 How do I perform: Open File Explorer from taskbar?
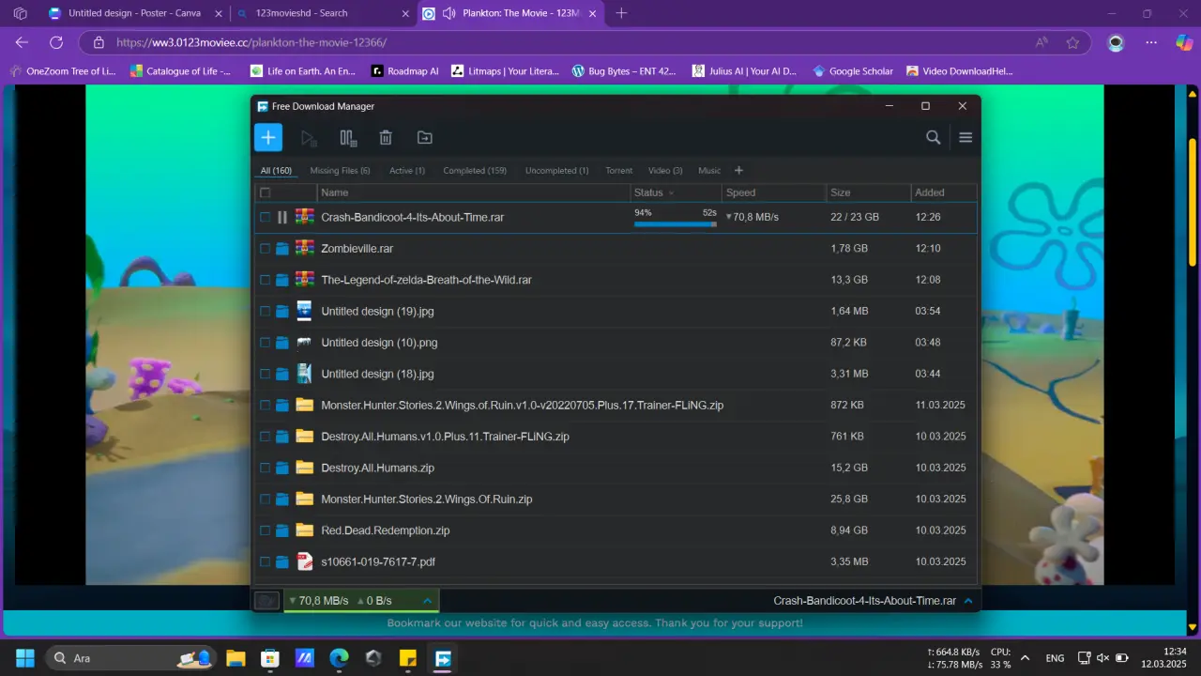click(236, 658)
